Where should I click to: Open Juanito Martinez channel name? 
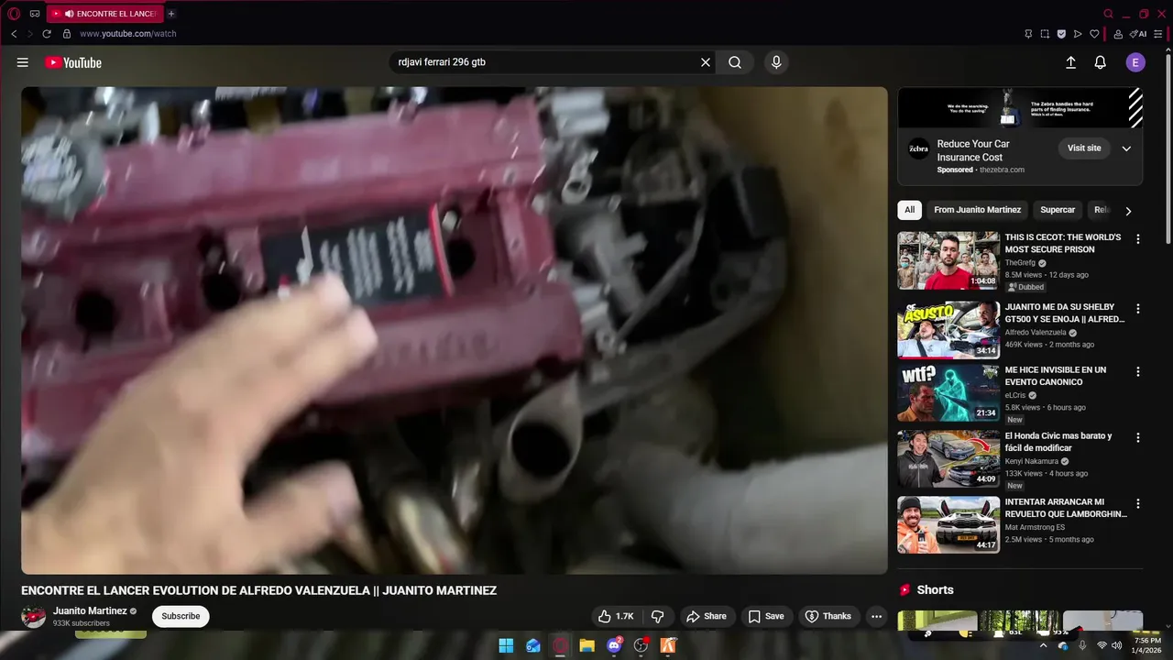90,610
